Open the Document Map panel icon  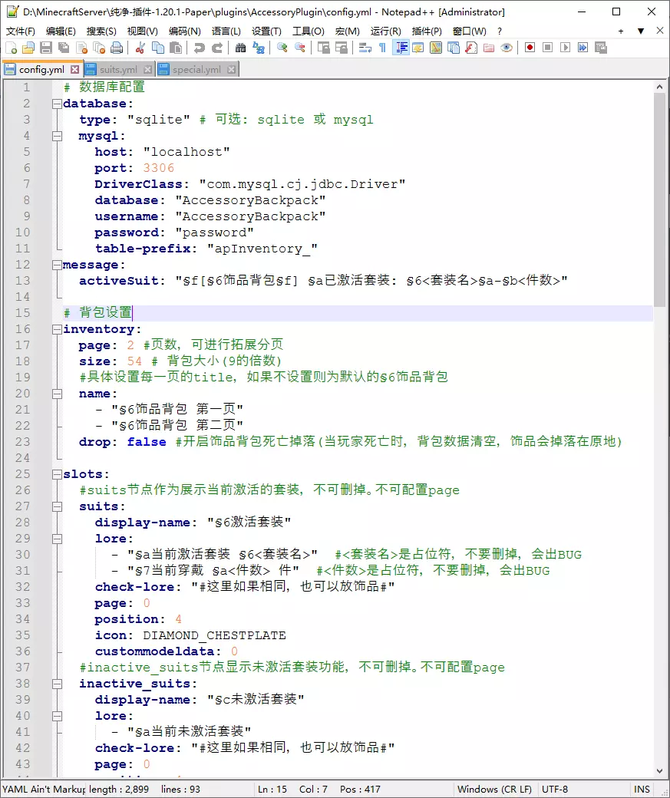click(x=436, y=48)
